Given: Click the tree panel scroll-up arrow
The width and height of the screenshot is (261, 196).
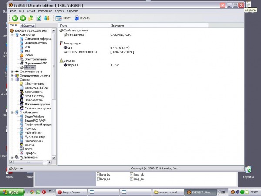Looking at the screenshot, I should pos(54,30).
